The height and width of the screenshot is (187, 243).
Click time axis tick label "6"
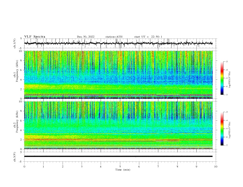click(139, 167)
